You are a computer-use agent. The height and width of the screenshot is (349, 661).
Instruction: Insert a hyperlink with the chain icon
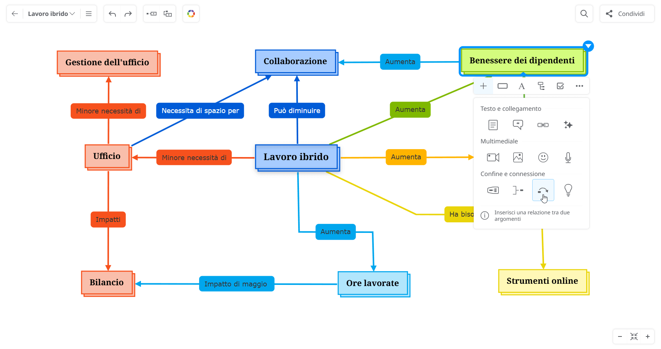point(543,125)
